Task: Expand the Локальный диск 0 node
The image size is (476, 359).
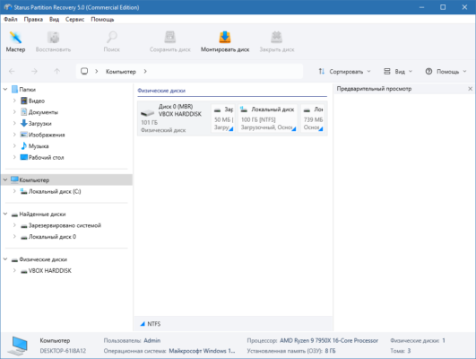Action: point(14,237)
